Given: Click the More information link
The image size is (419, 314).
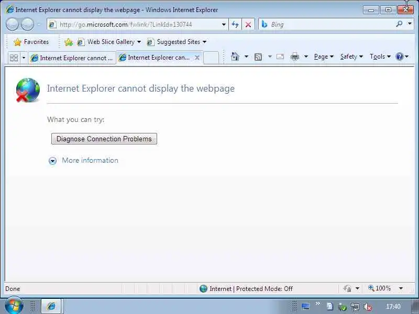Looking at the screenshot, I should 90,161.
